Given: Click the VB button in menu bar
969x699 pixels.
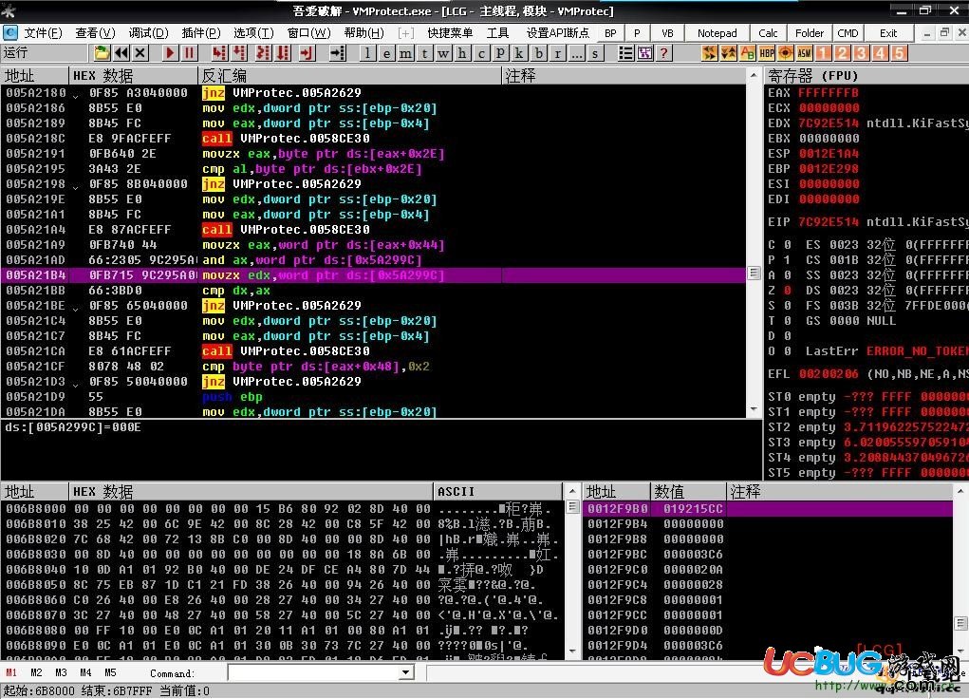Looking at the screenshot, I should point(667,33).
